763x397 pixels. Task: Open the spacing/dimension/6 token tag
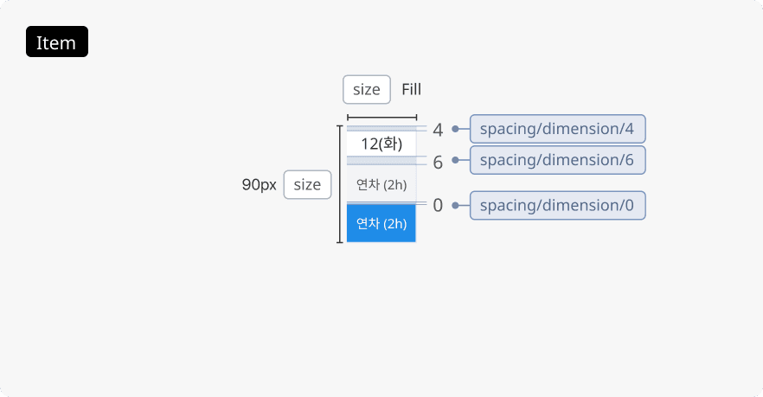[557, 160]
